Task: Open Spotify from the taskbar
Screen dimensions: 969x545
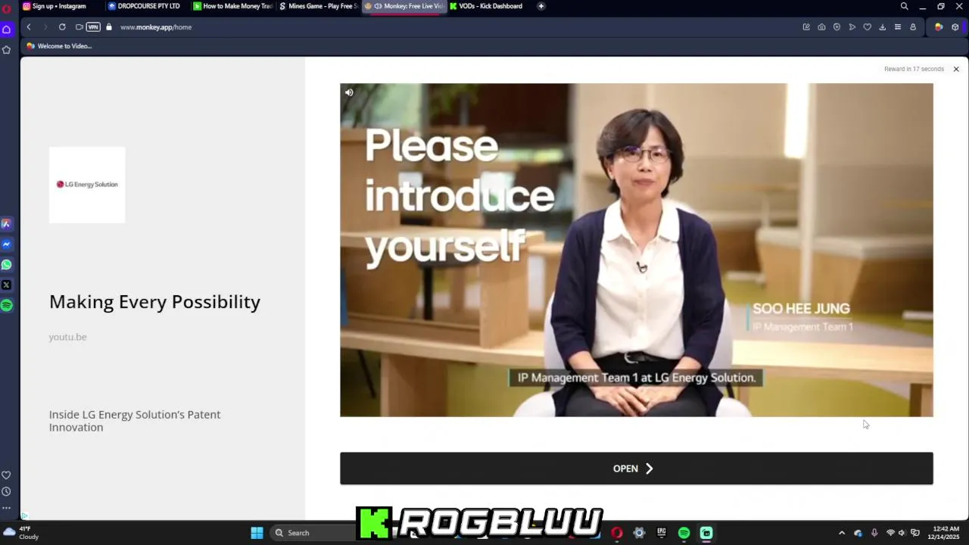Action: 684,533
